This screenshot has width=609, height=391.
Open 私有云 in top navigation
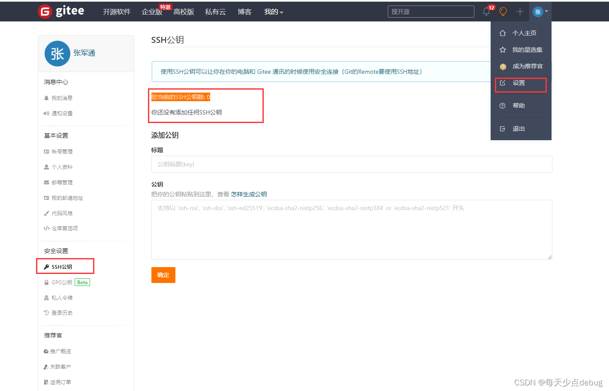coord(215,12)
